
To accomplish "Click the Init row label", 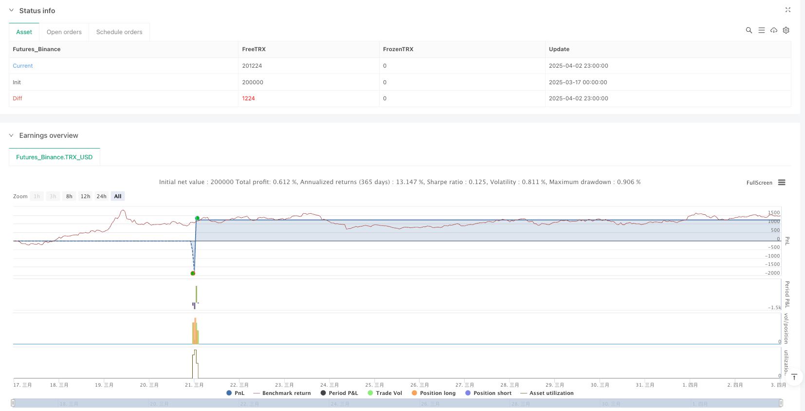I will coord(17,82).
